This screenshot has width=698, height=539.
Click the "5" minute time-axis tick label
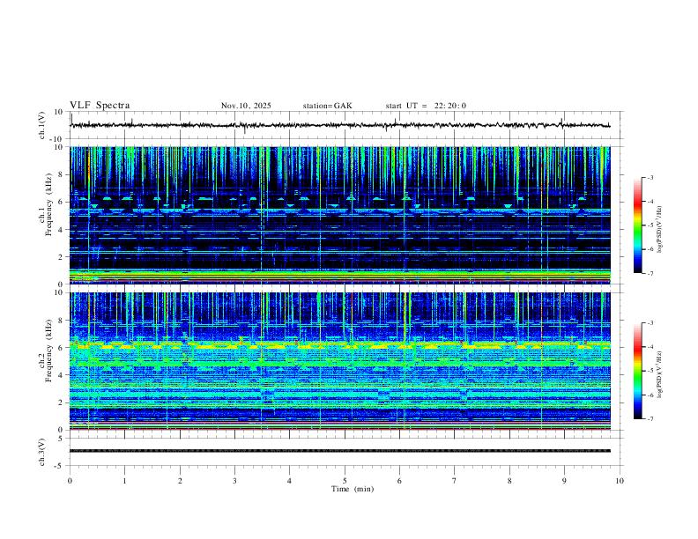point(345,481)
